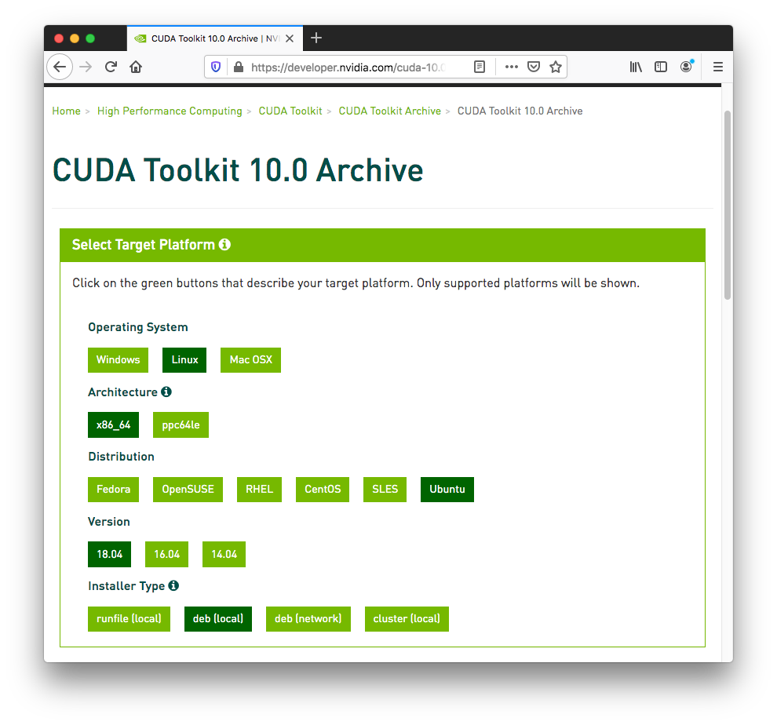
Task: Reload the current page
Action: coord(111,67)
